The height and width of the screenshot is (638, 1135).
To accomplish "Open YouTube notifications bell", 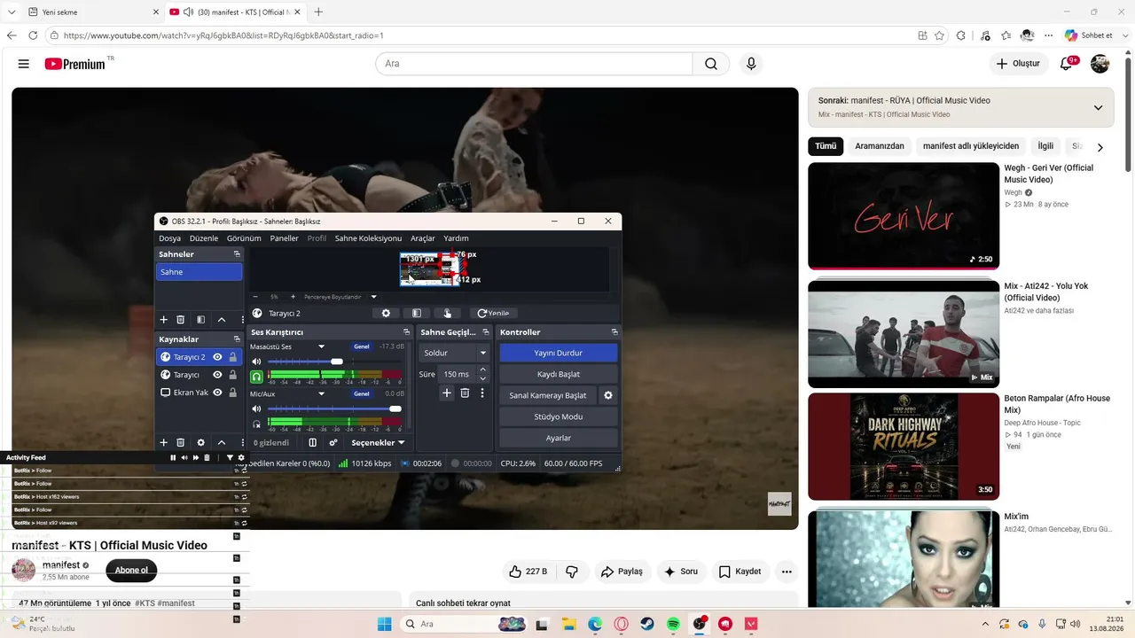I will coord(1067,64).
